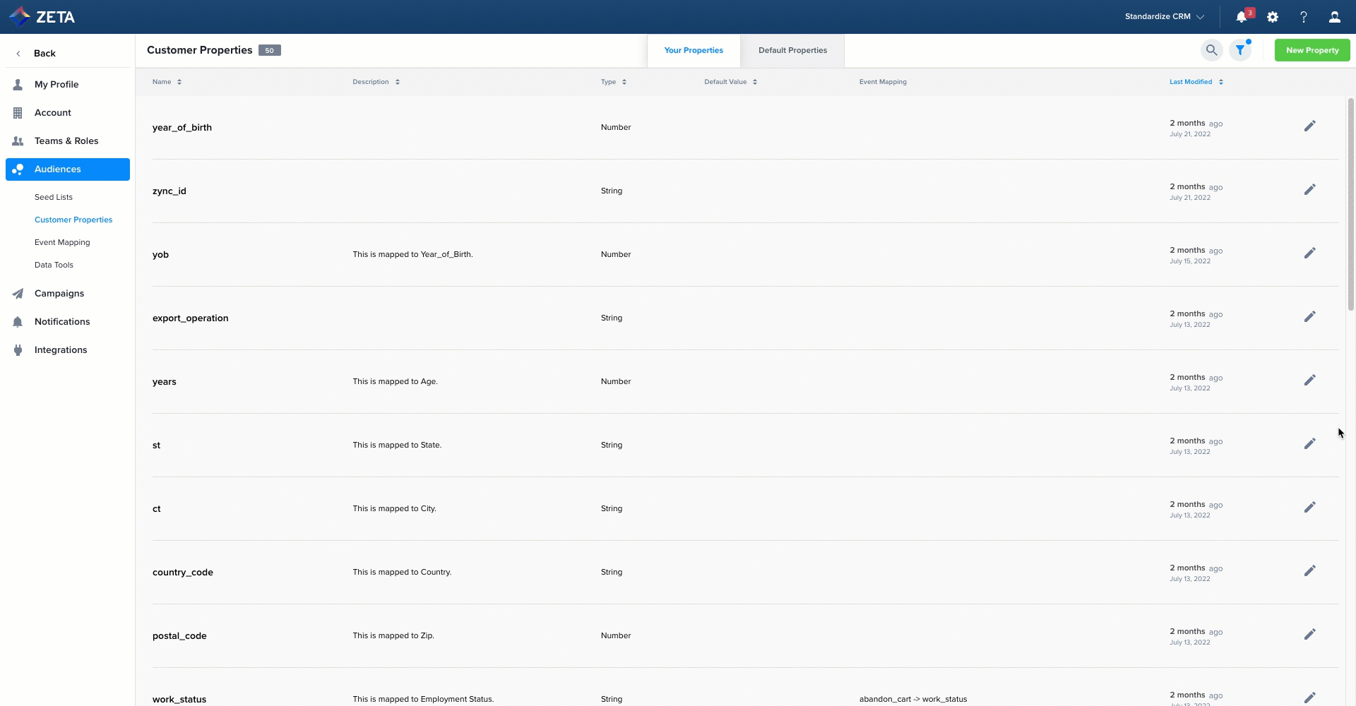The image size is (1356, 706).
Task: Switch to Default Properties tab
Action: coord(792,51)
